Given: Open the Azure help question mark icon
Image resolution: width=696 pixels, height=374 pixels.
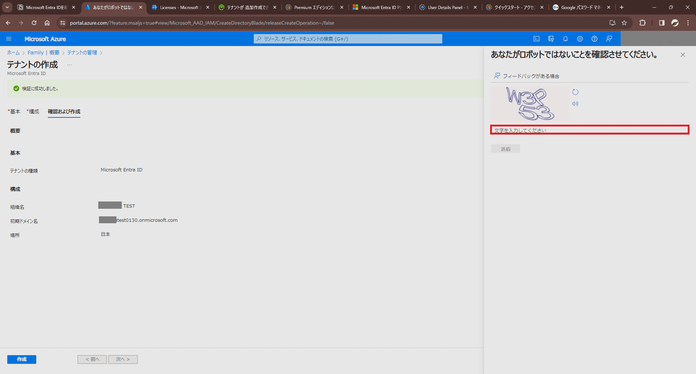Looking at the screenshot, I should (594, 39).
